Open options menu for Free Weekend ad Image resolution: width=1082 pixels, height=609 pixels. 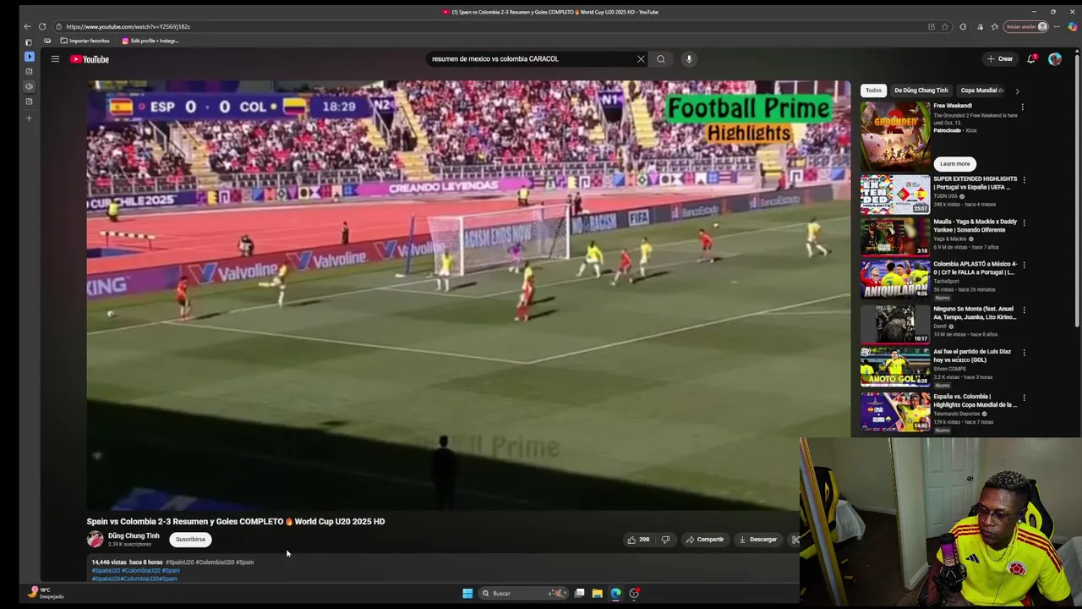[1022, 107]
